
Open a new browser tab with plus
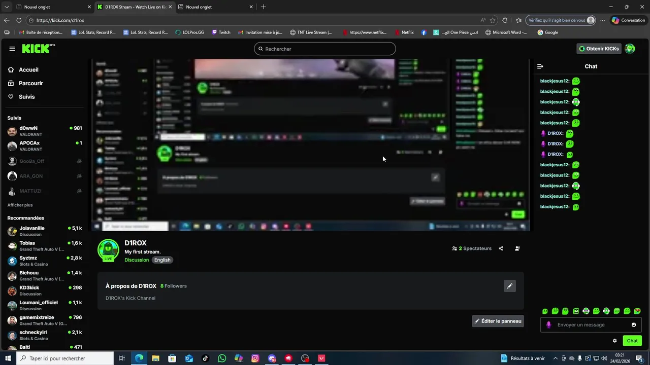click(x=263, y=7)
